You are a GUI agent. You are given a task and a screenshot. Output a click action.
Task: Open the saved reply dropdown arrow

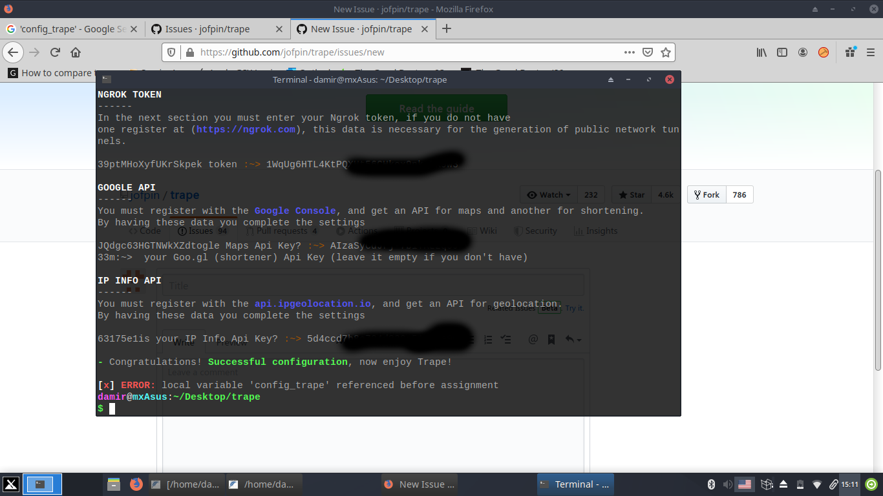(577, 340)
